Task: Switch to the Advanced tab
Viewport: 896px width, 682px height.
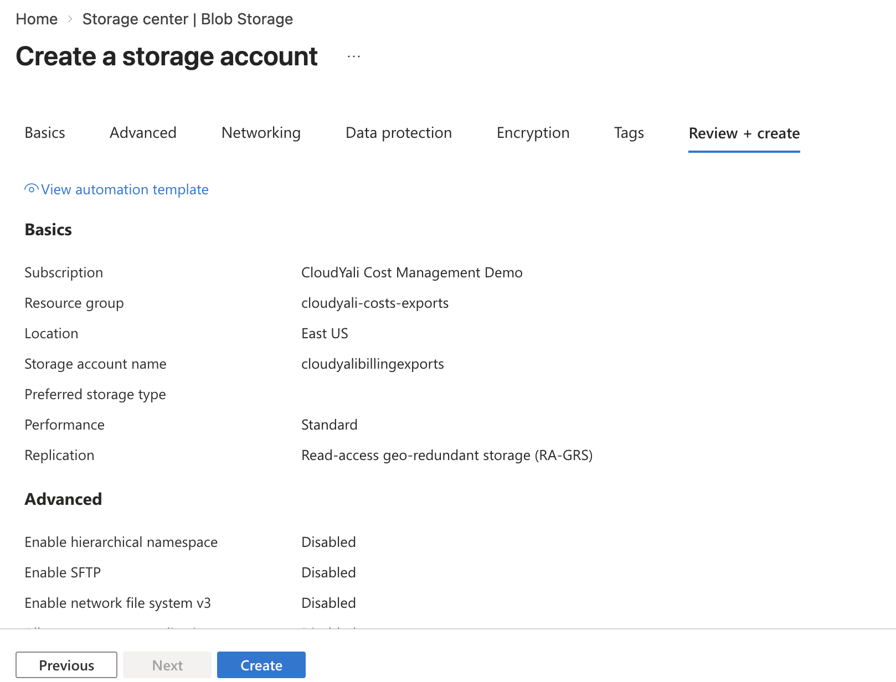Action: coord(143,133)
